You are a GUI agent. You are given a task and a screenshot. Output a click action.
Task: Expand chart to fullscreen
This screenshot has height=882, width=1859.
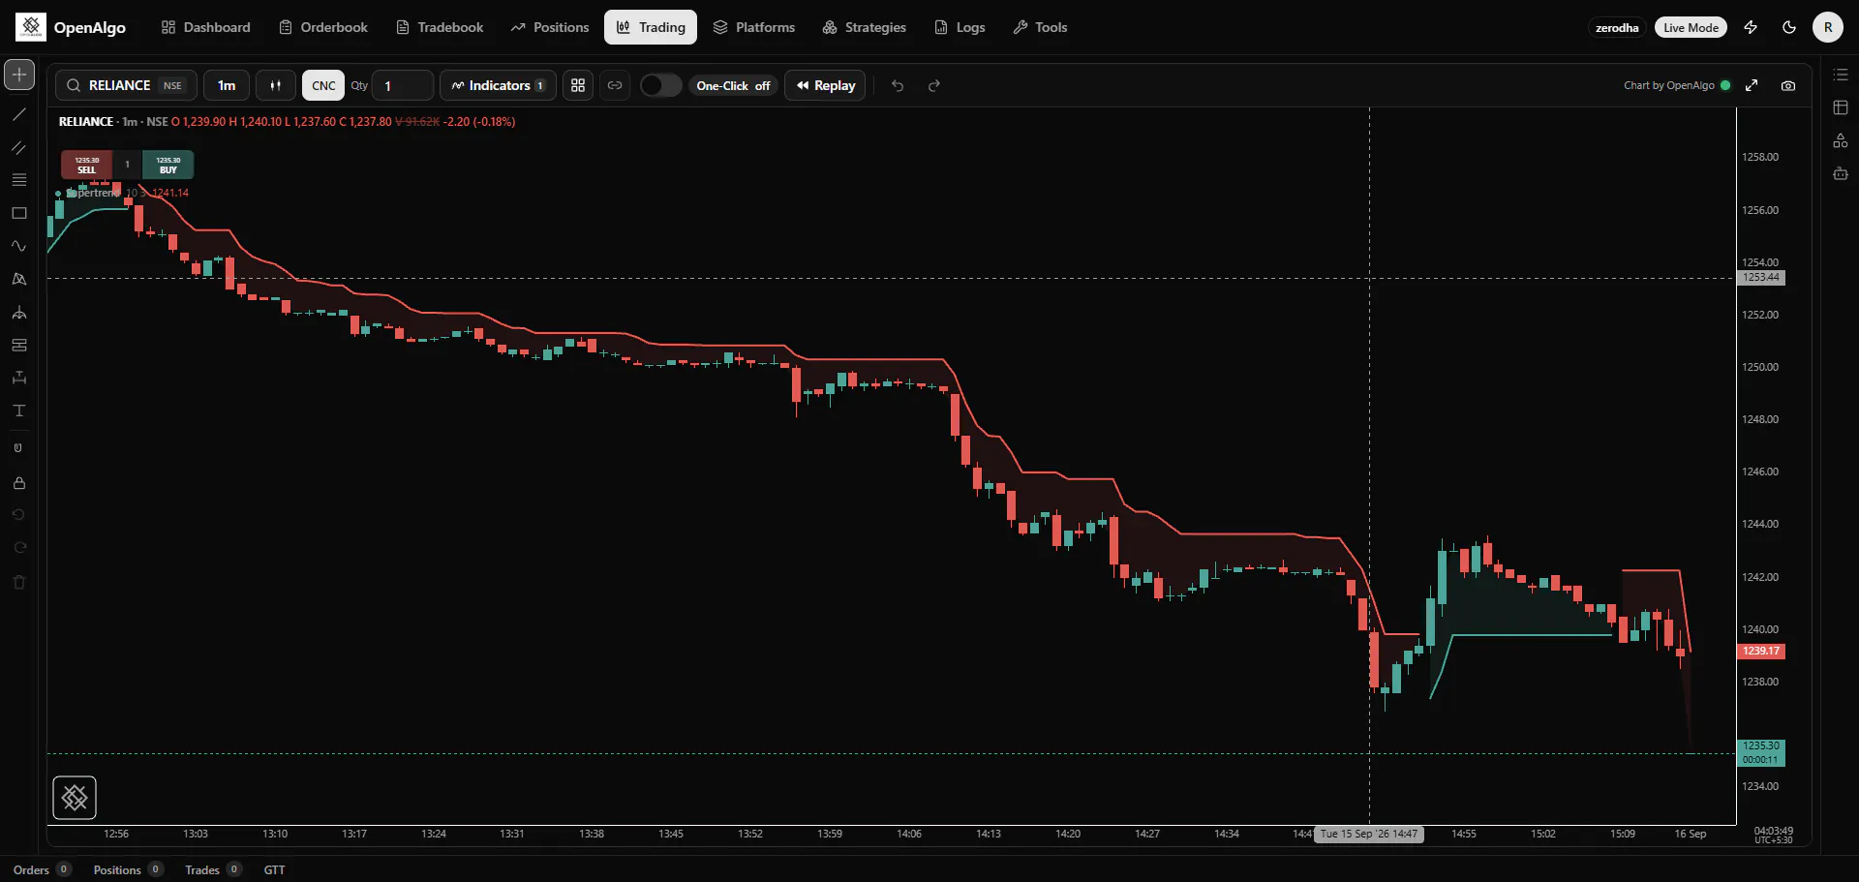1752,85
